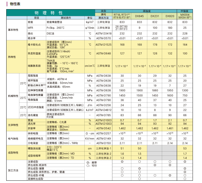Click the 加工方法 category label
This screenshot has height=183, width=202.
13,170
